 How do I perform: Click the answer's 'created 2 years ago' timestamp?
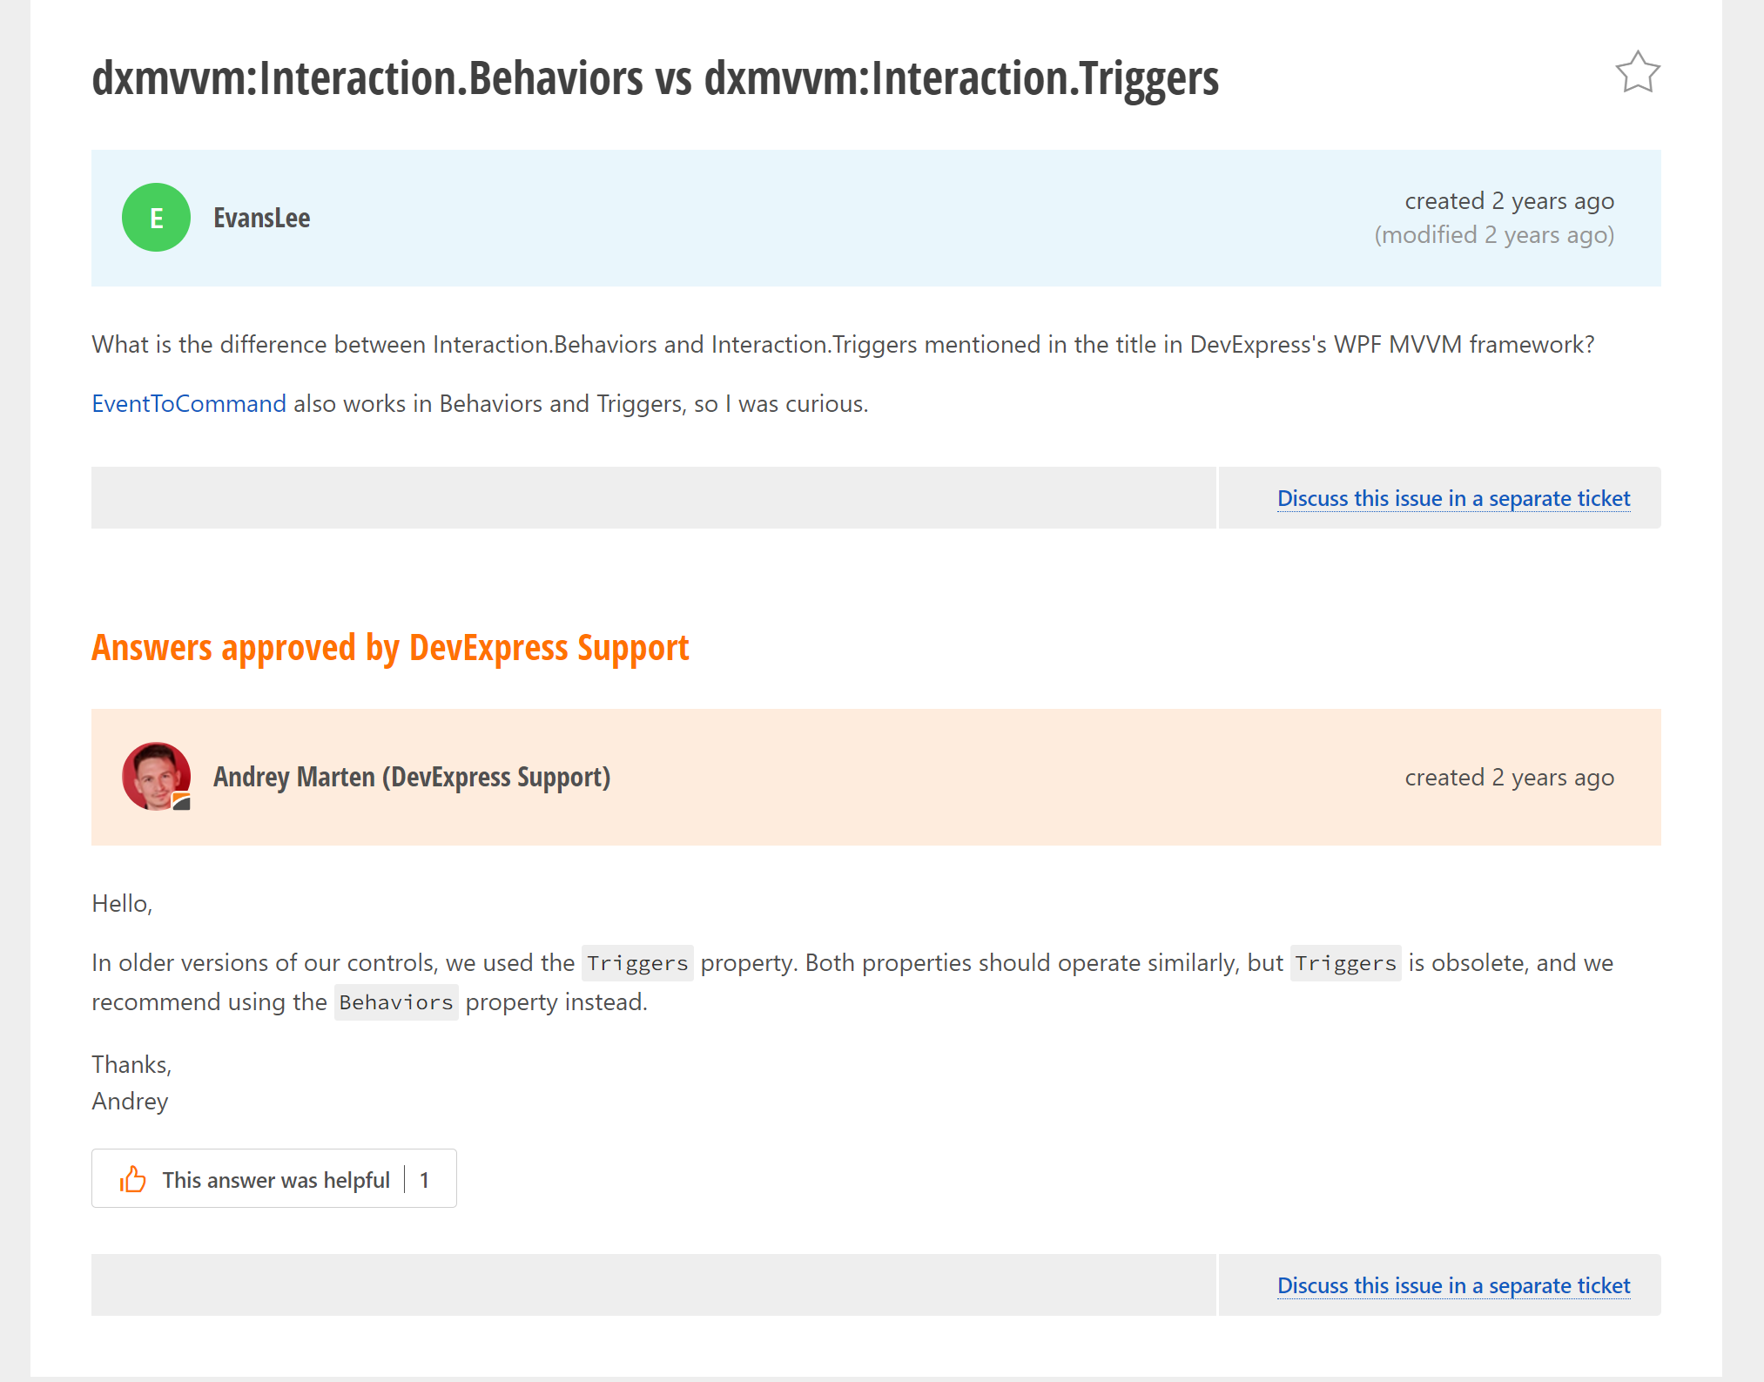pyautogui.click(x=1509, y=777)
